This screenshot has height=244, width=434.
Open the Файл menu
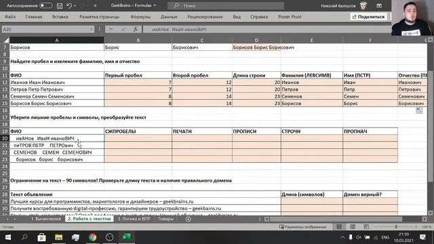pyautogui.click(x=10, y=16)
